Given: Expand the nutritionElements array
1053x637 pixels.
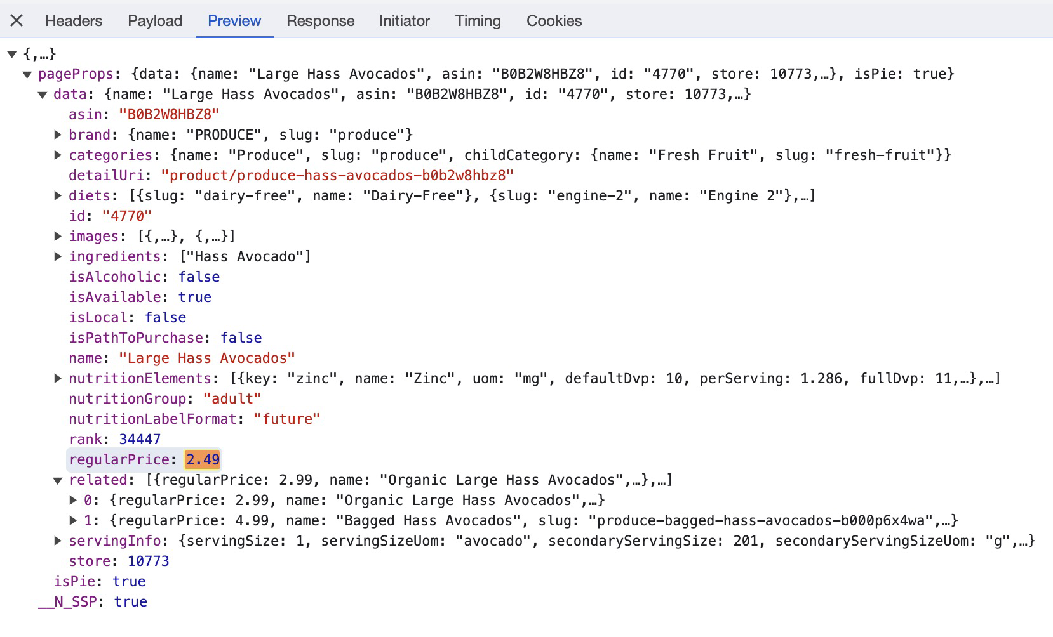Looking at the screenshot, I should (x=58, y=378).
